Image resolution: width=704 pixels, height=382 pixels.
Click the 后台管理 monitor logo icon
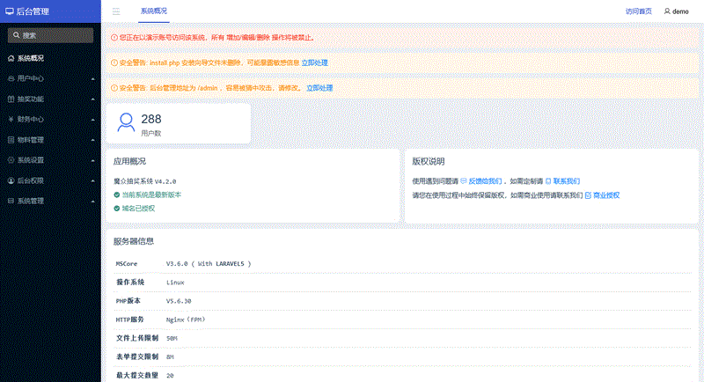[10, 11]
